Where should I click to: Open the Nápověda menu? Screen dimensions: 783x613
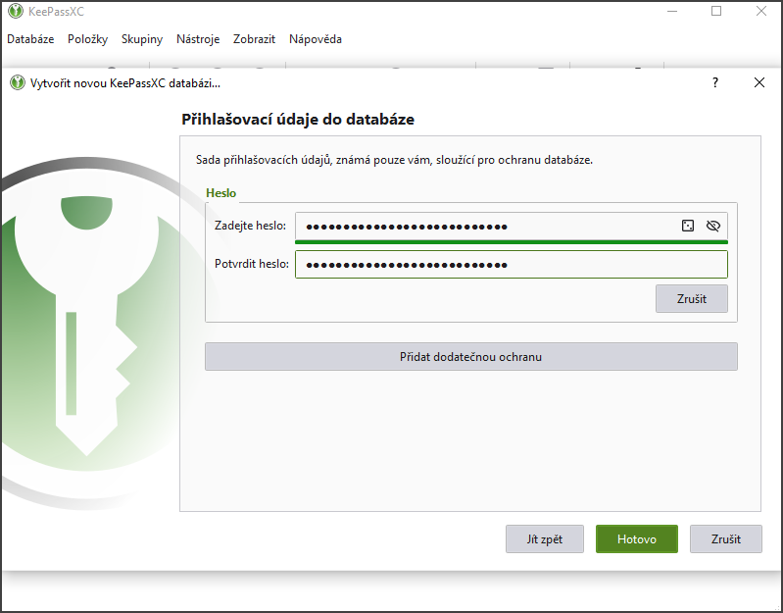click(x=316, y=39)
